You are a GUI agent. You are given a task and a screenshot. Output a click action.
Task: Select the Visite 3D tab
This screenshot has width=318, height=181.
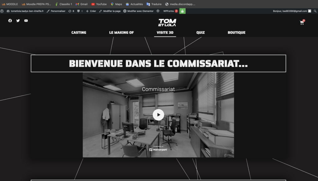(x=165, y=32)
